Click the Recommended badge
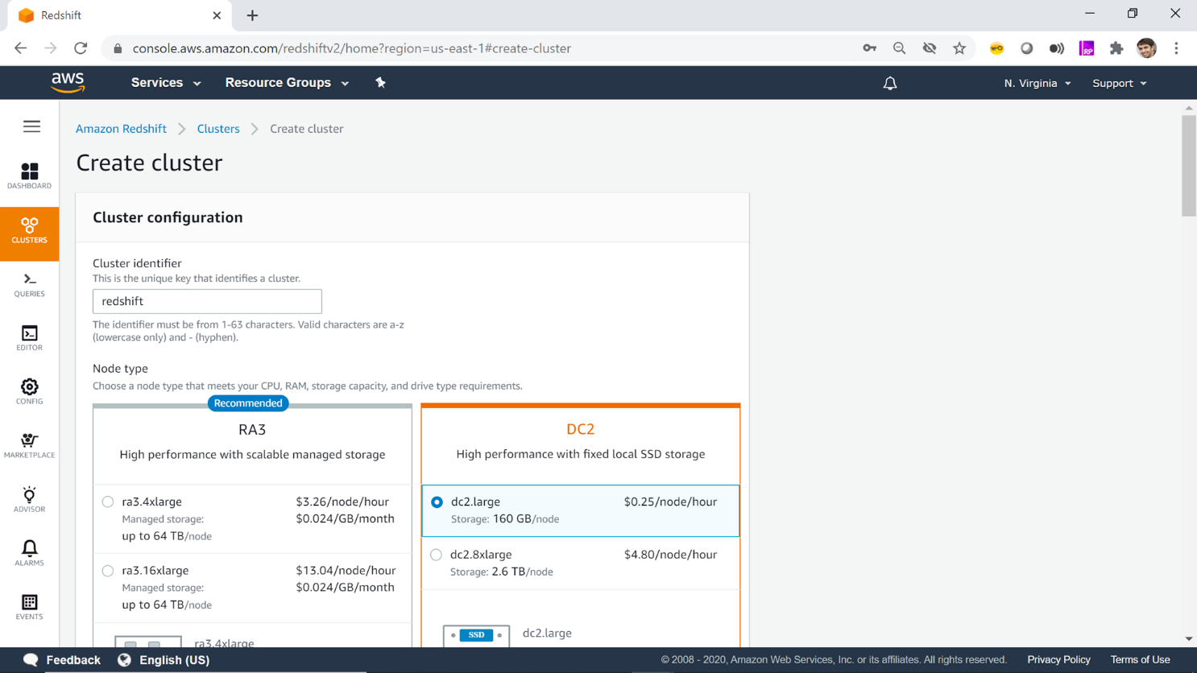The width and height of the screenshot is (1197, 673). tap(248, 403)
